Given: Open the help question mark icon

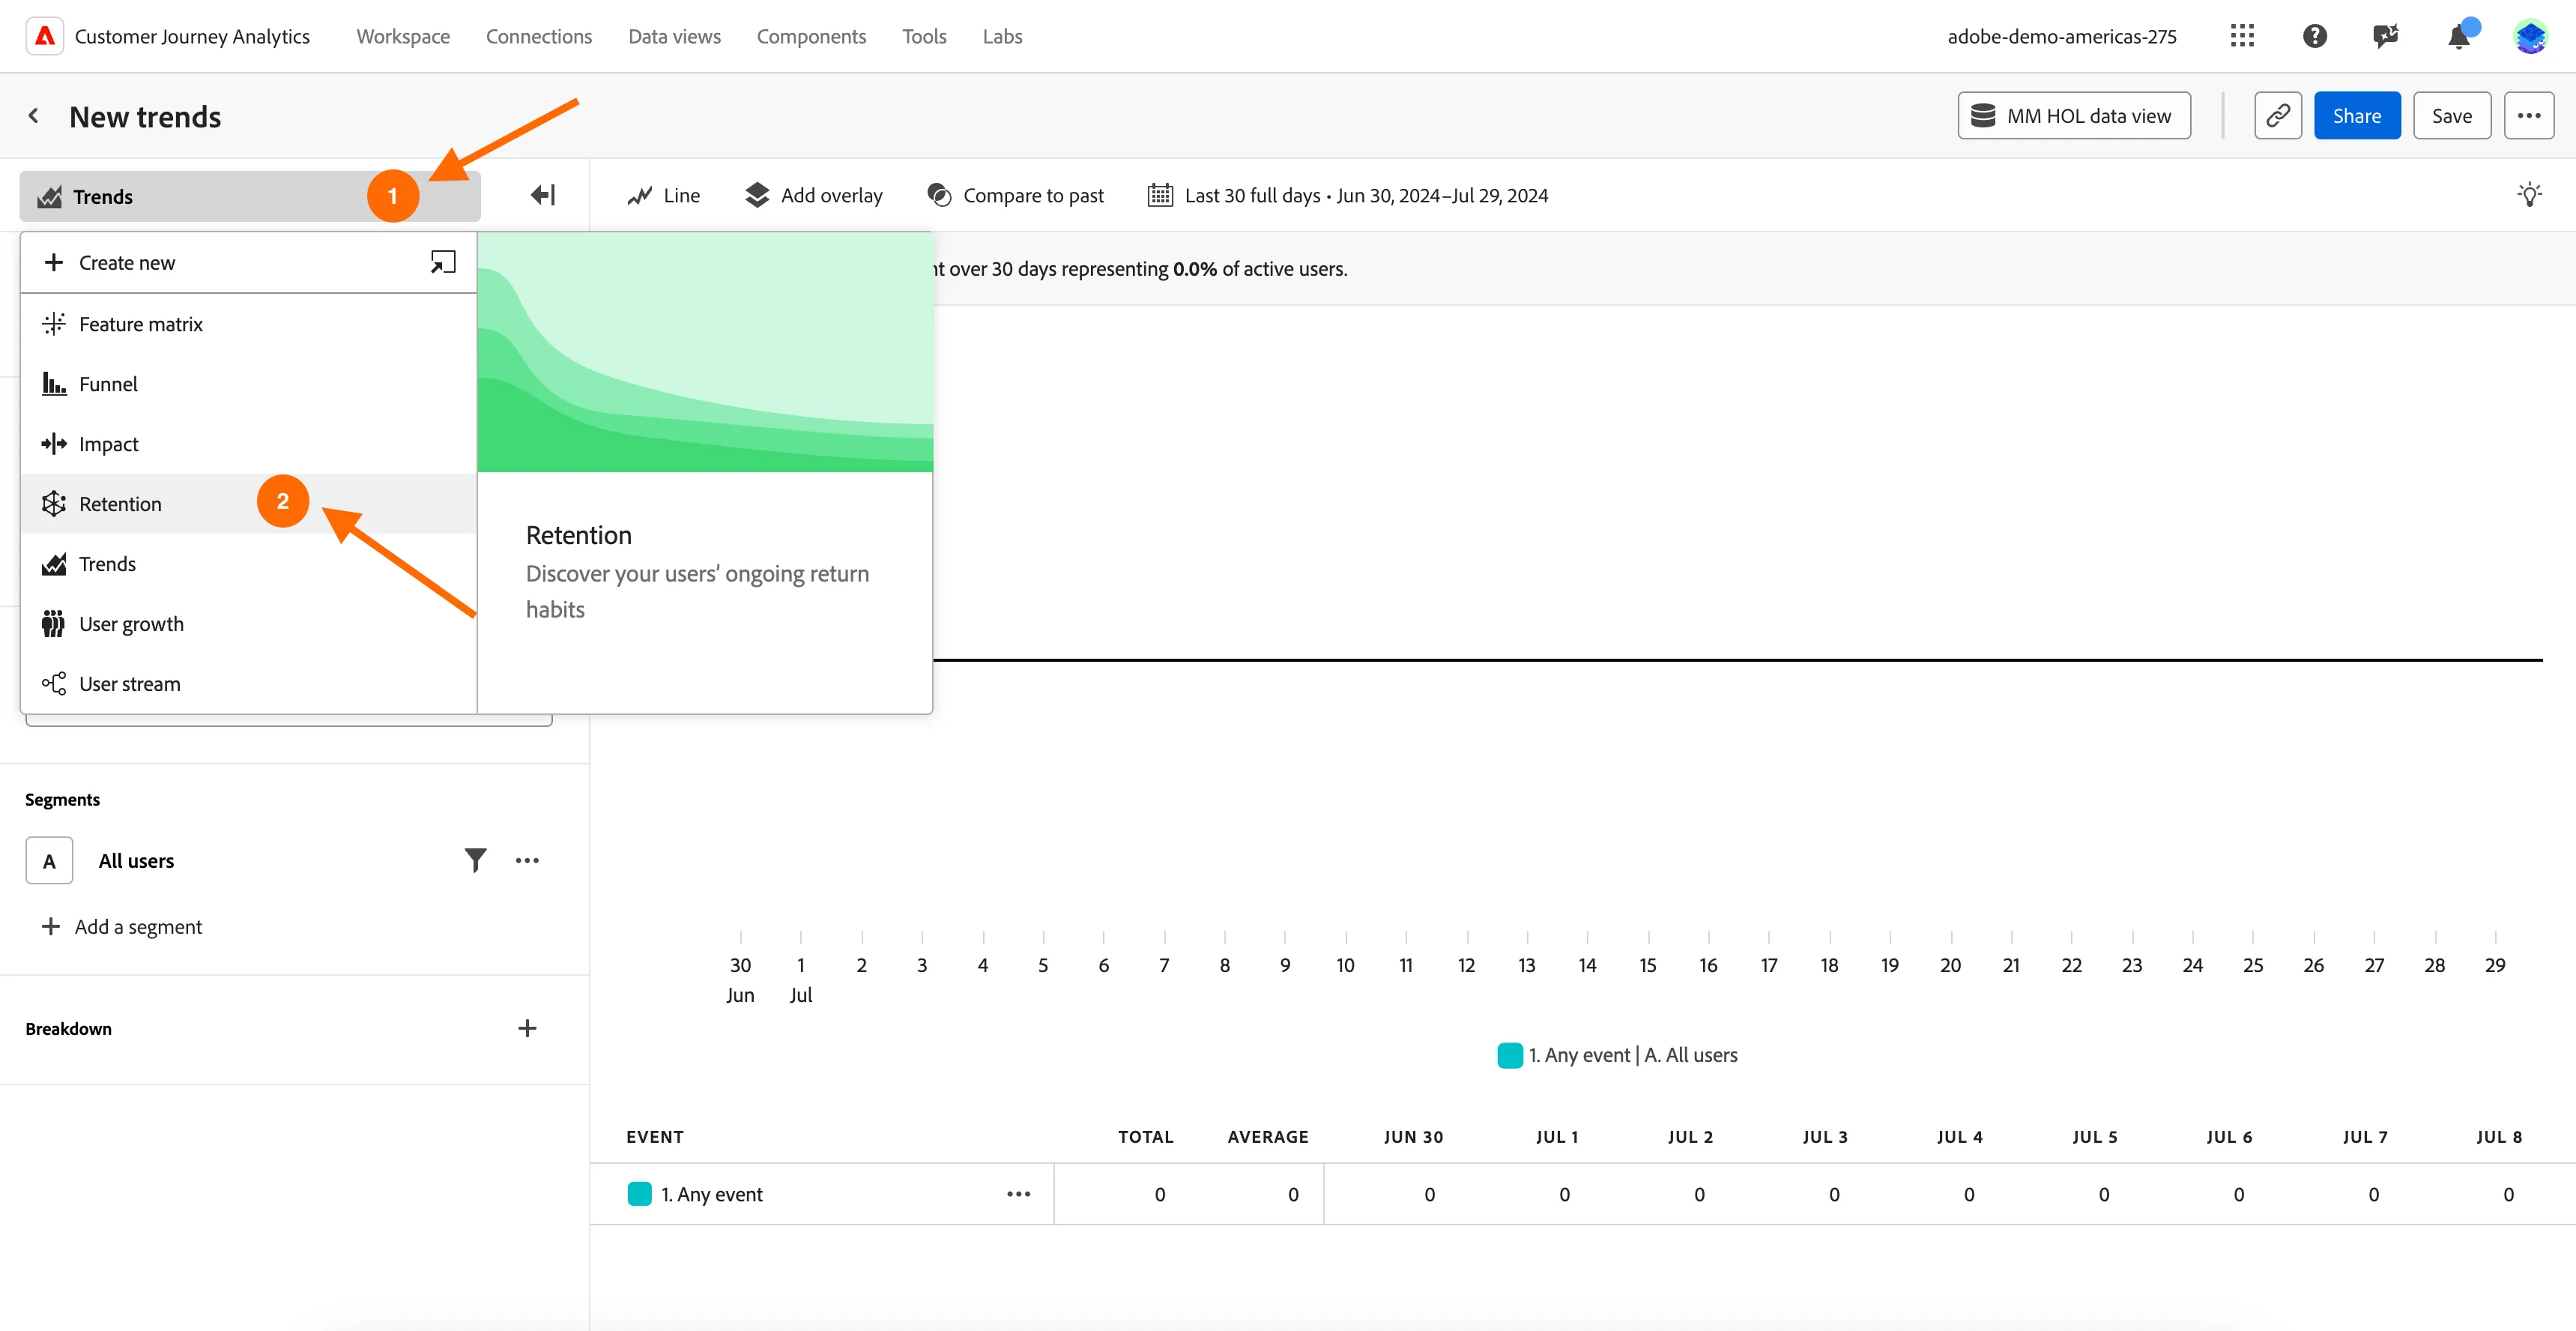Looking at the screenshot, I should pyautogui.click(x=2314, y=36).
